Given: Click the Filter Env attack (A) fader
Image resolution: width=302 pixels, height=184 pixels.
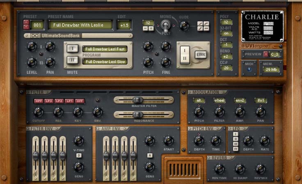Looking at the screenshot, I should pos(36,156).
